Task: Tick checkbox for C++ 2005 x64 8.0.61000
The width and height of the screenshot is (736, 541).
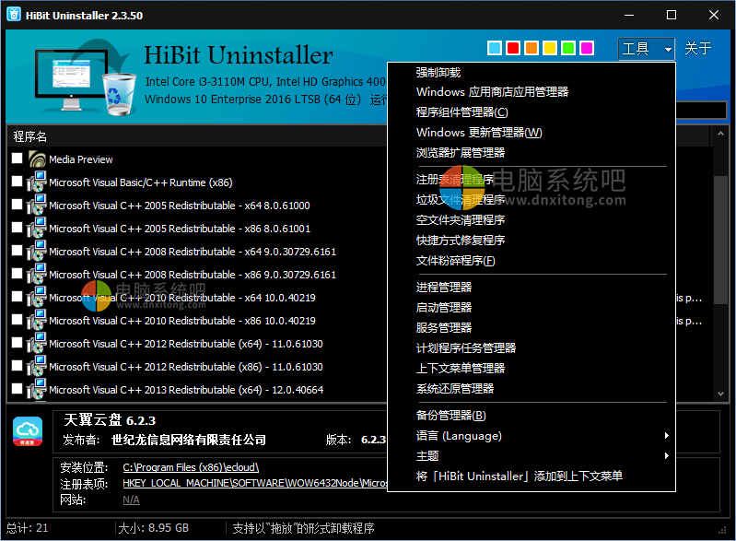Action: tap(17, 205)
